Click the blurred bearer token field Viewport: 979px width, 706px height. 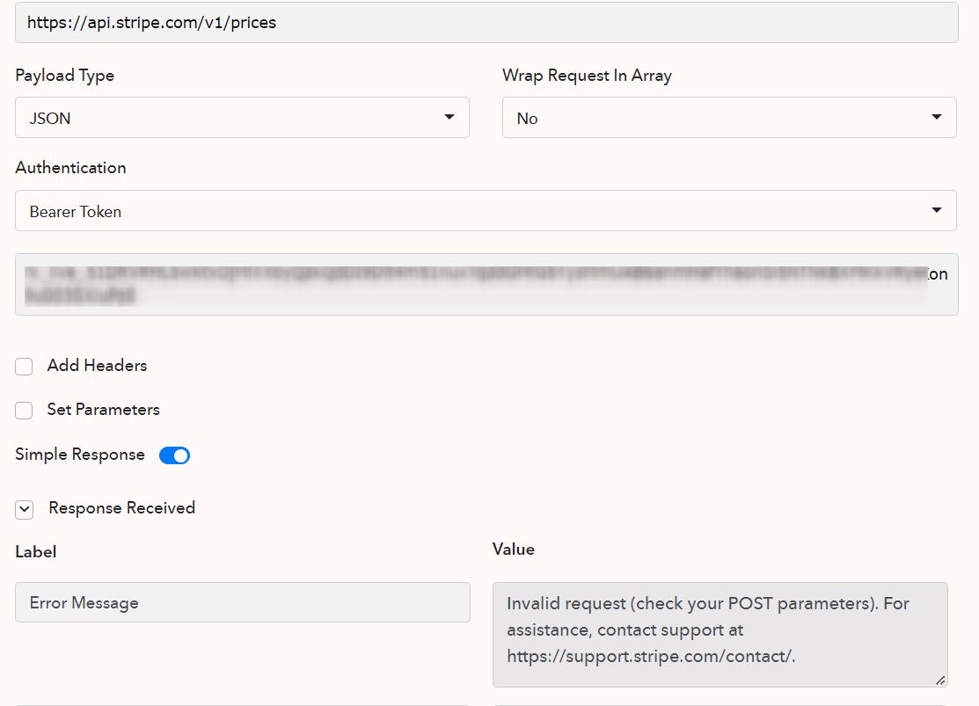[x=486, y=284]
